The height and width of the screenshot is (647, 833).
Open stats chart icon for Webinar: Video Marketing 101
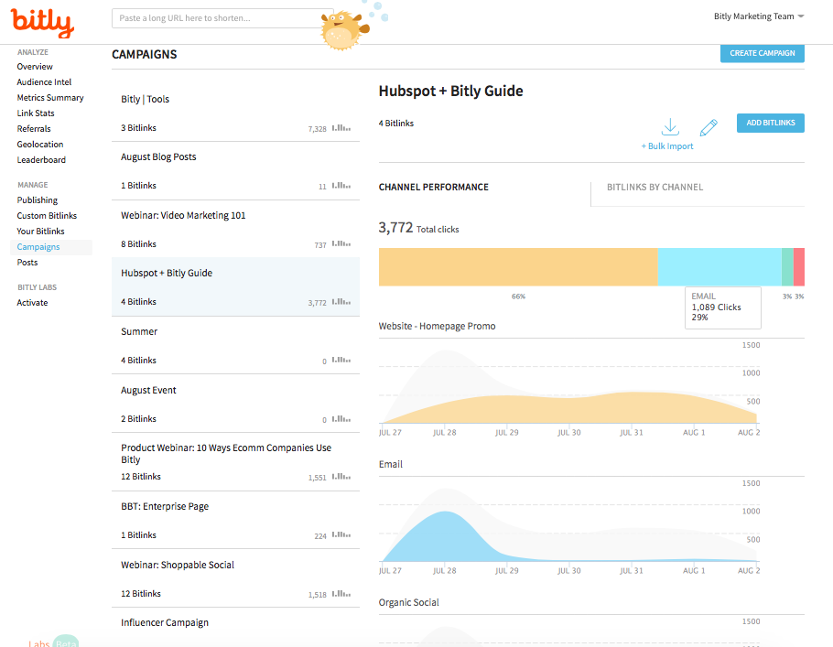341,243
